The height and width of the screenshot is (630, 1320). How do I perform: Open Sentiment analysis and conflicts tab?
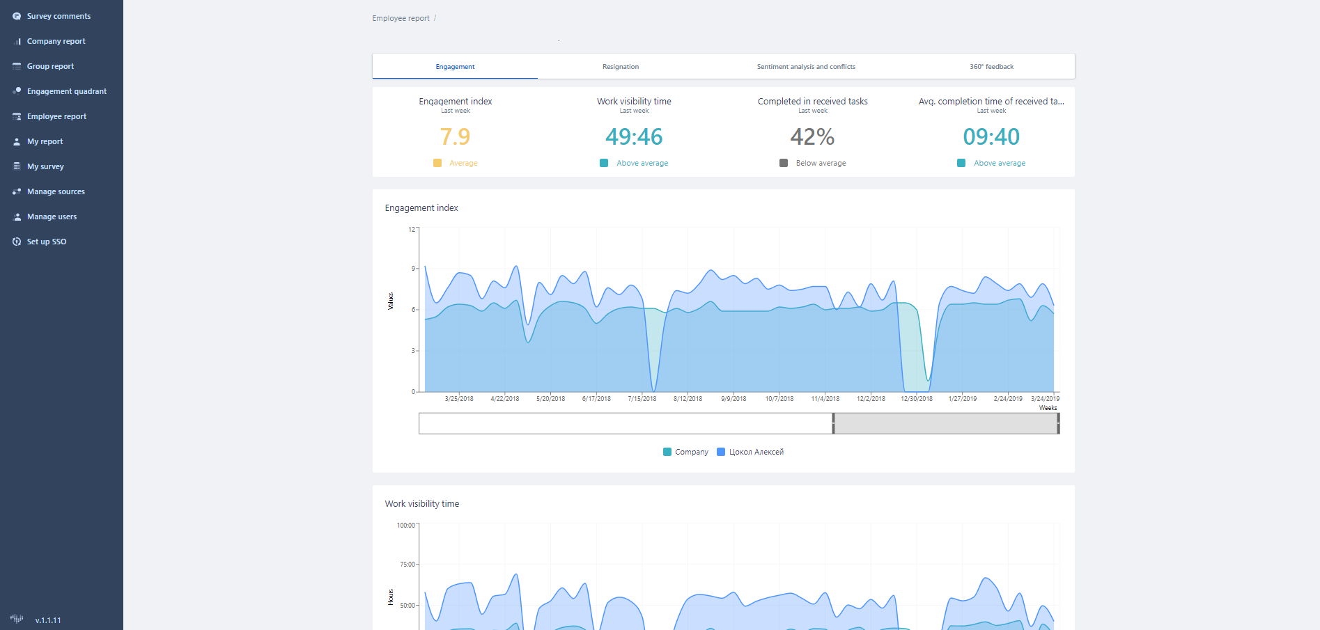[806, 67]
